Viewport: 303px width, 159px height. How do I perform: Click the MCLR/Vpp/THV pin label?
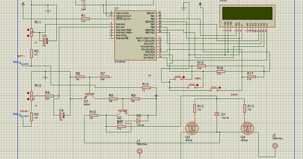[124, 19]
